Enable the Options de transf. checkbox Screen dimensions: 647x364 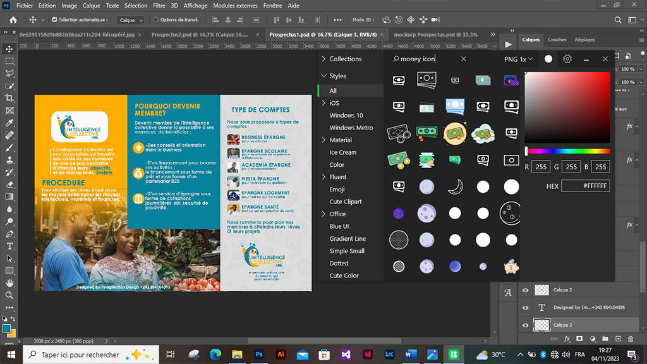tap(156, 20)
